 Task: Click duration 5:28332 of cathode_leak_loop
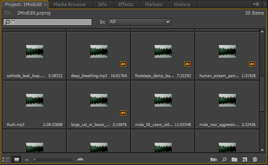(x=55, y=76)
